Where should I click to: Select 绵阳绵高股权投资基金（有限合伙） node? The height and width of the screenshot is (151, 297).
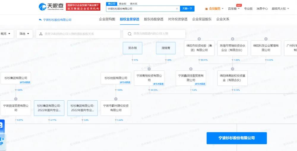pyautogui.click(x=233, y=78)
